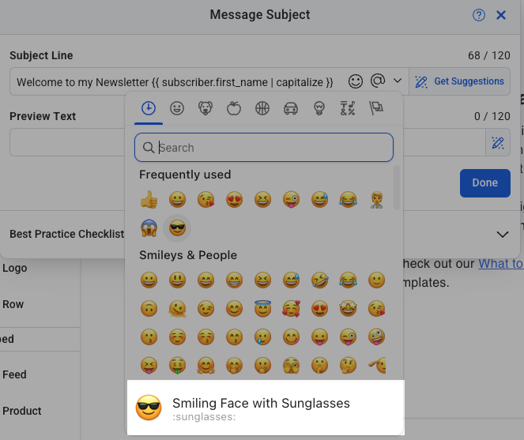Pick the screaming face emoji

coord(148,228)
